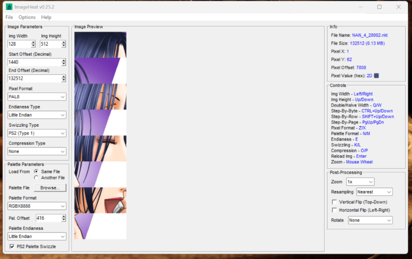The width and height of the screenshot is (412, 259).
Task: Toggle Horizontal Flip (Left-Right) checkbox
Action: (334, 210)
